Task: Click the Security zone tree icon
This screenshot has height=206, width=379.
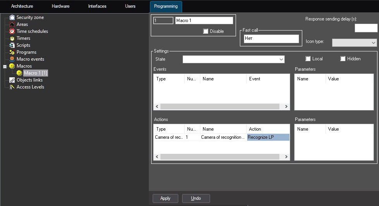Action: (x=12, y=17)
